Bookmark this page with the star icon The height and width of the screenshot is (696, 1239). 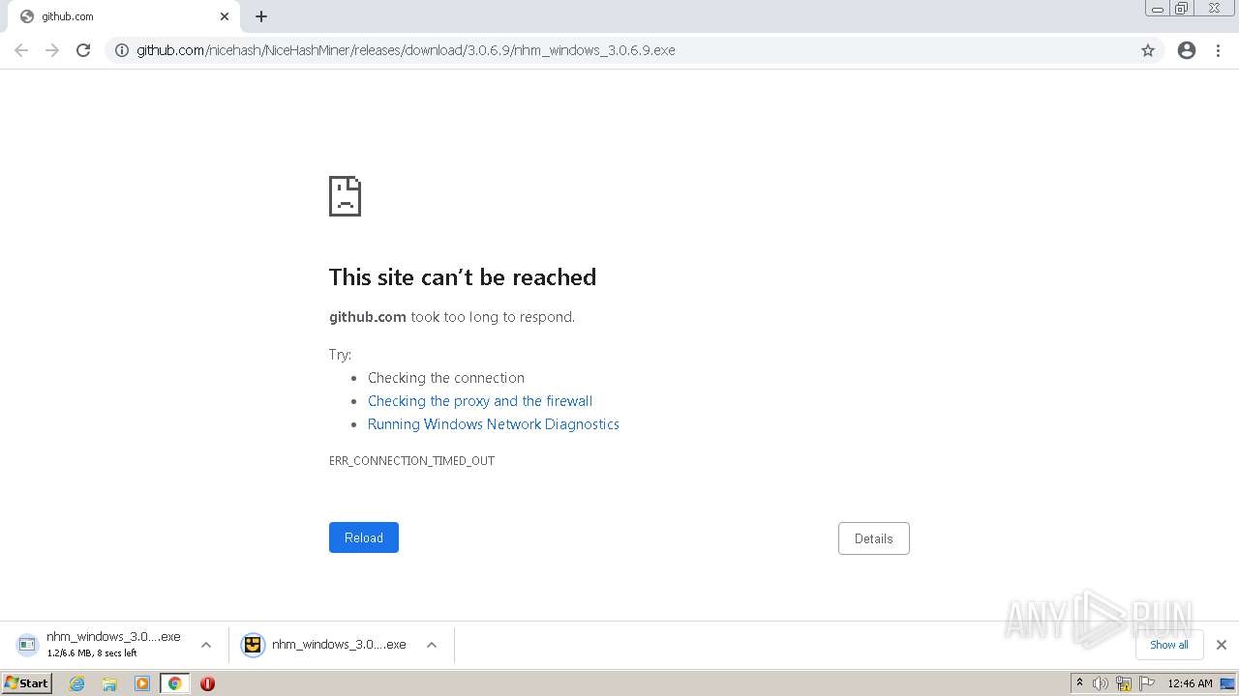tap(1148, 50)
